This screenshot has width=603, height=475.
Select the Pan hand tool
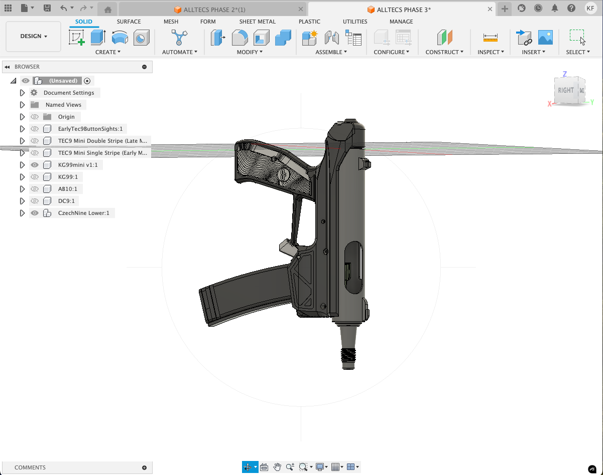coord(277,467)
